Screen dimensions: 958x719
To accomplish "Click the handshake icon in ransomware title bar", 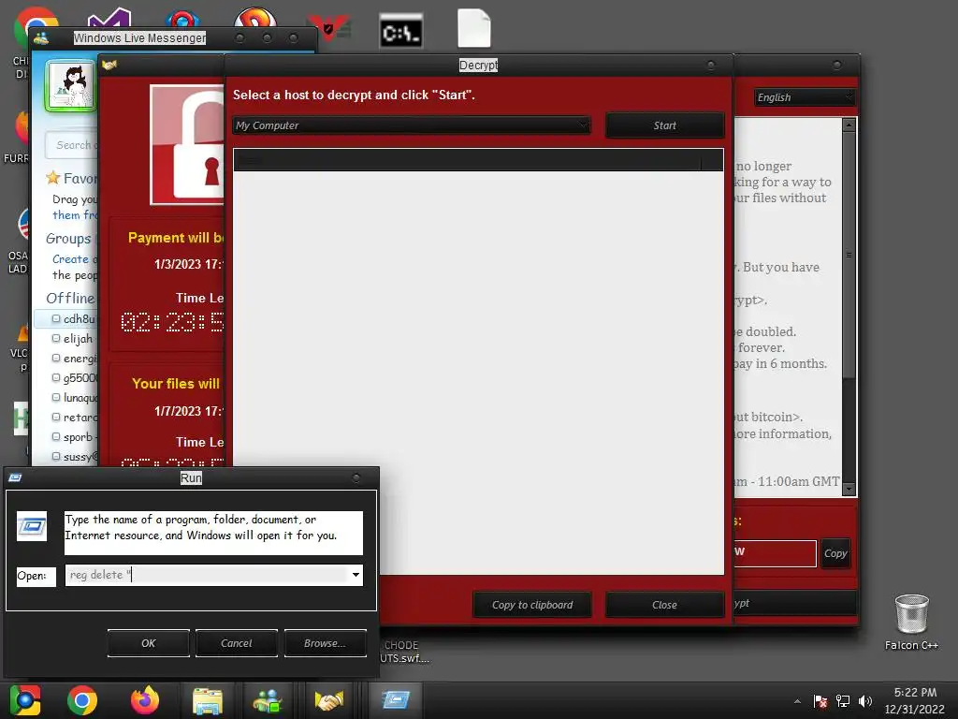I will click(x=109, y=65).
